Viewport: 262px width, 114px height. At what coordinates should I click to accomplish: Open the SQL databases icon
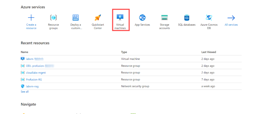click(x=187, y=18)
